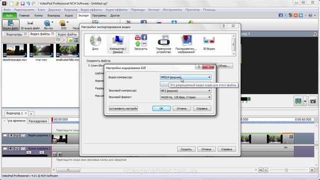Image resolution: width=320 pixels, height=180 pixels.
Task: Click the zoom-to-fit timeline button
Action: (x=260, y=170)
